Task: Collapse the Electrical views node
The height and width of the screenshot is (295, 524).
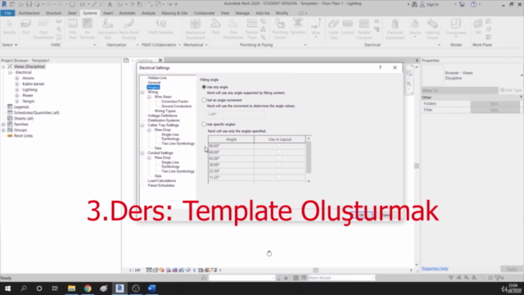Action: coord(11,72)
